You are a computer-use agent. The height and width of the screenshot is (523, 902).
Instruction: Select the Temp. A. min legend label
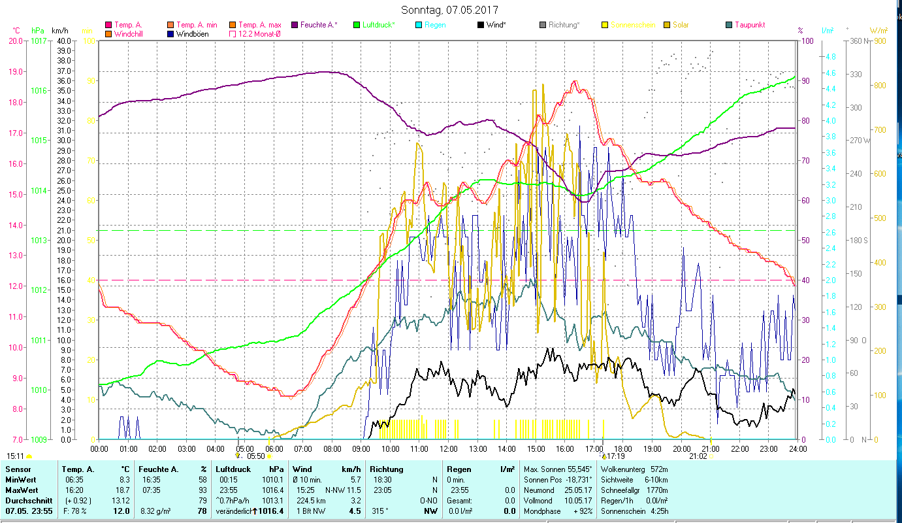click(197, 25)
